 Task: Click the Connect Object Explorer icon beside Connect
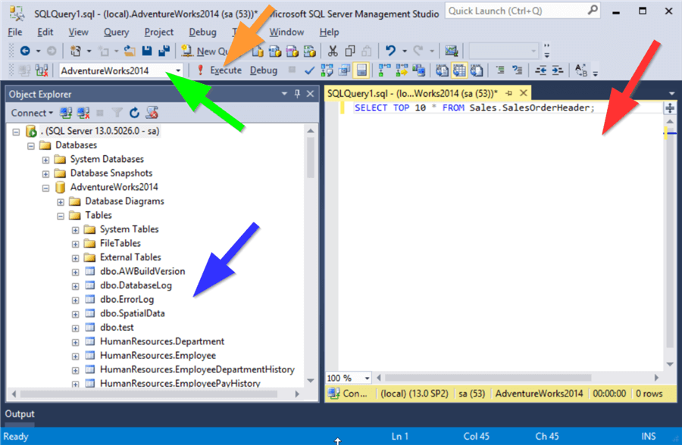pyautogui.click(x=66, y=113)
